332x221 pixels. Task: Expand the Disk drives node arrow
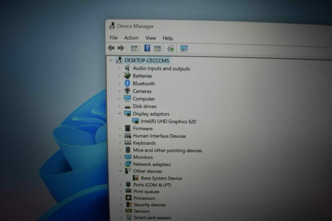point(119,106)
